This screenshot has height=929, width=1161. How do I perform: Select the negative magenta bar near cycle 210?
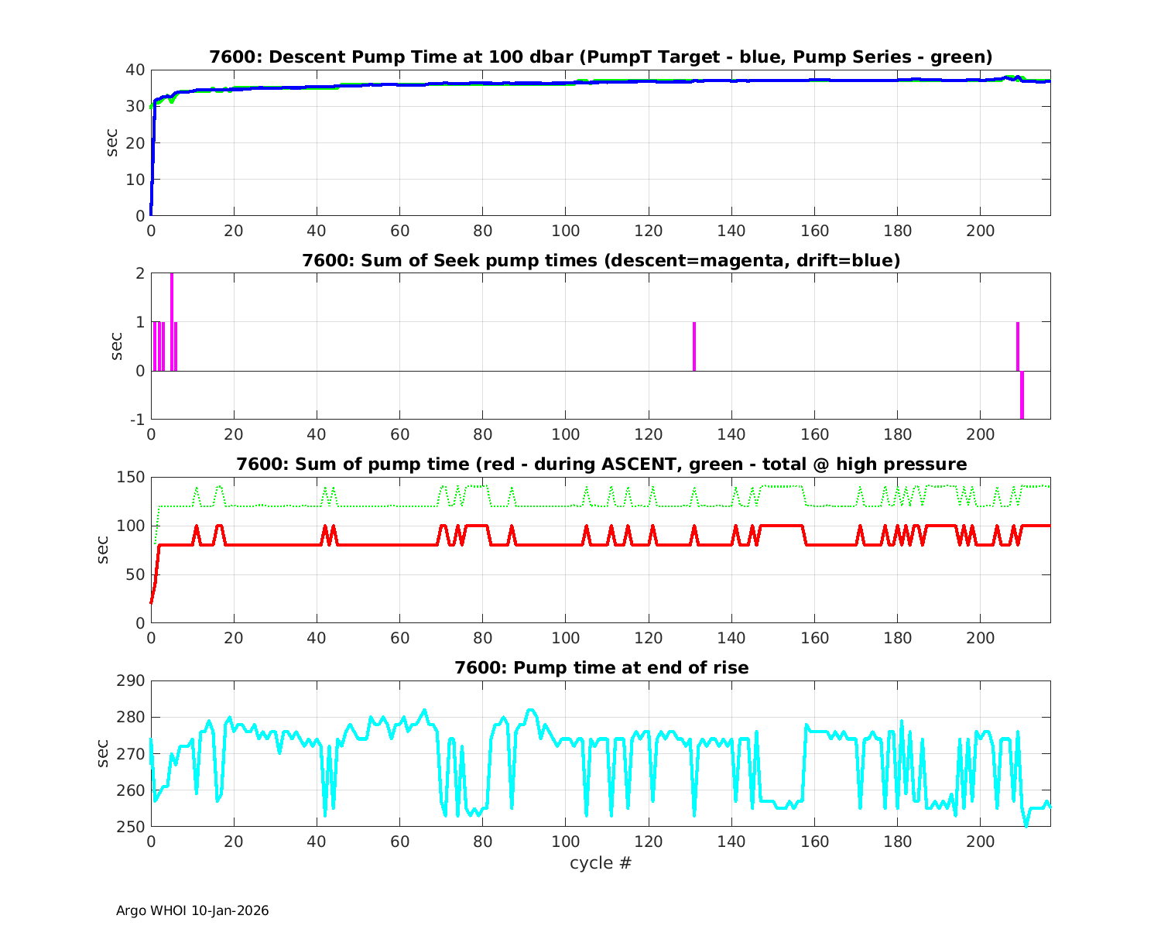[x=1022, y=395]
